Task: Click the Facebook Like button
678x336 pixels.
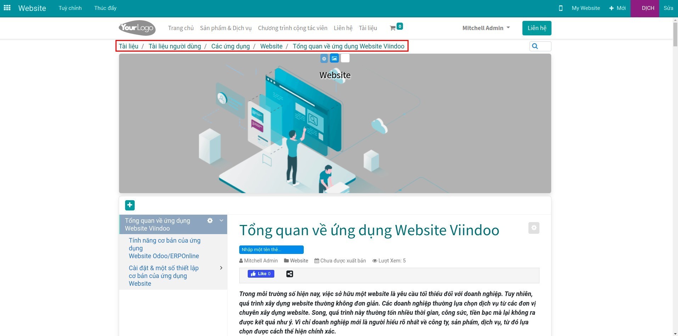Action: click(x=260, y=273)
